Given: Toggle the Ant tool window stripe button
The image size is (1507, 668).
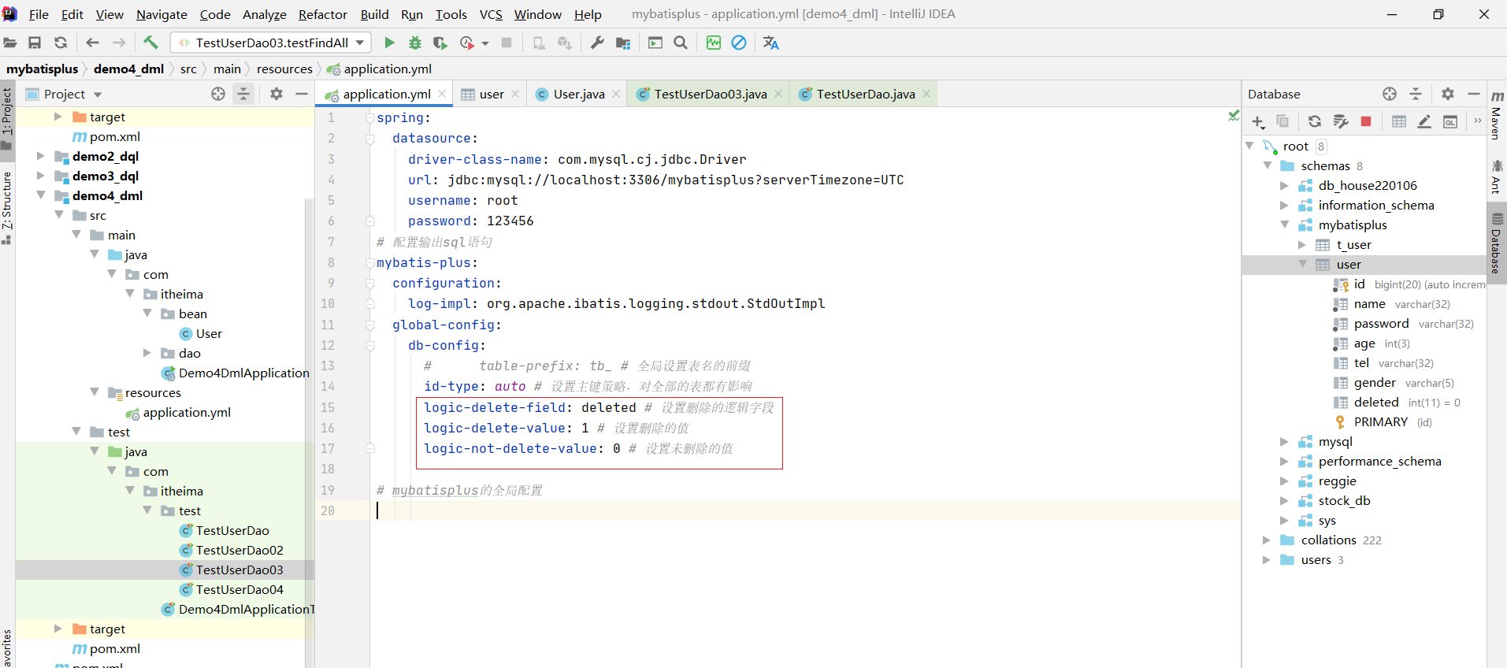Looking at the screenshot, I should [1497, 176].
